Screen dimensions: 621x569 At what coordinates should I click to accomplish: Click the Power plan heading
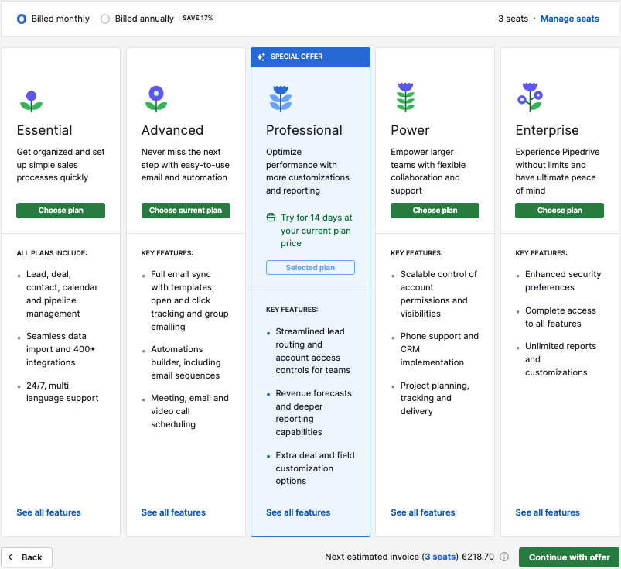(x=410, y=130)
